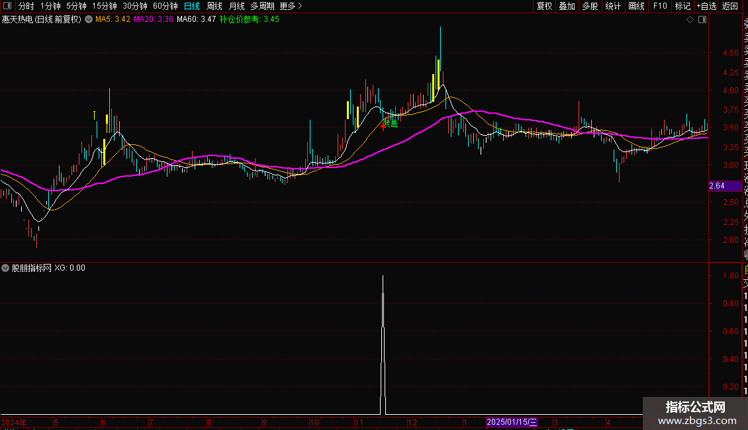Open F10 company information

point(660,6)
